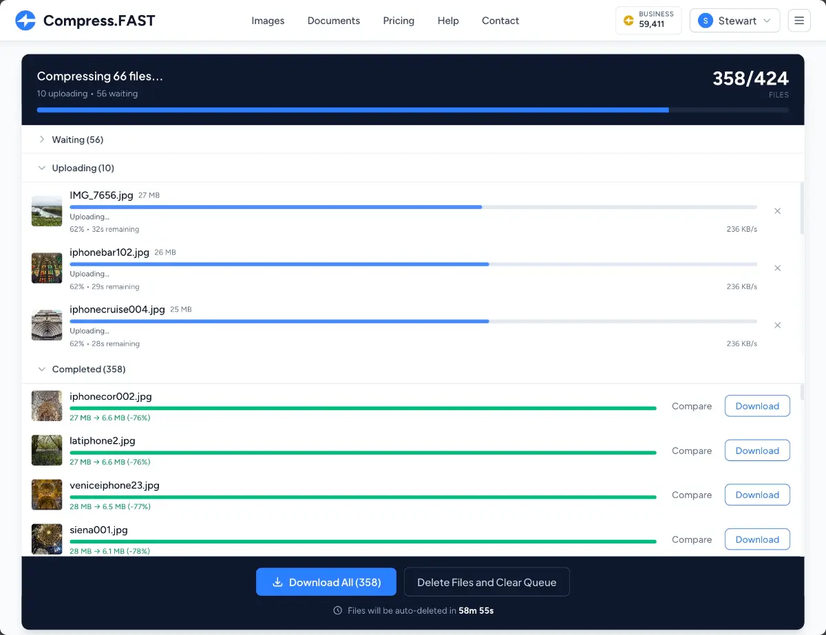Open the Contact page
This screenshot has height=635, width=826.
pos(500,21)
